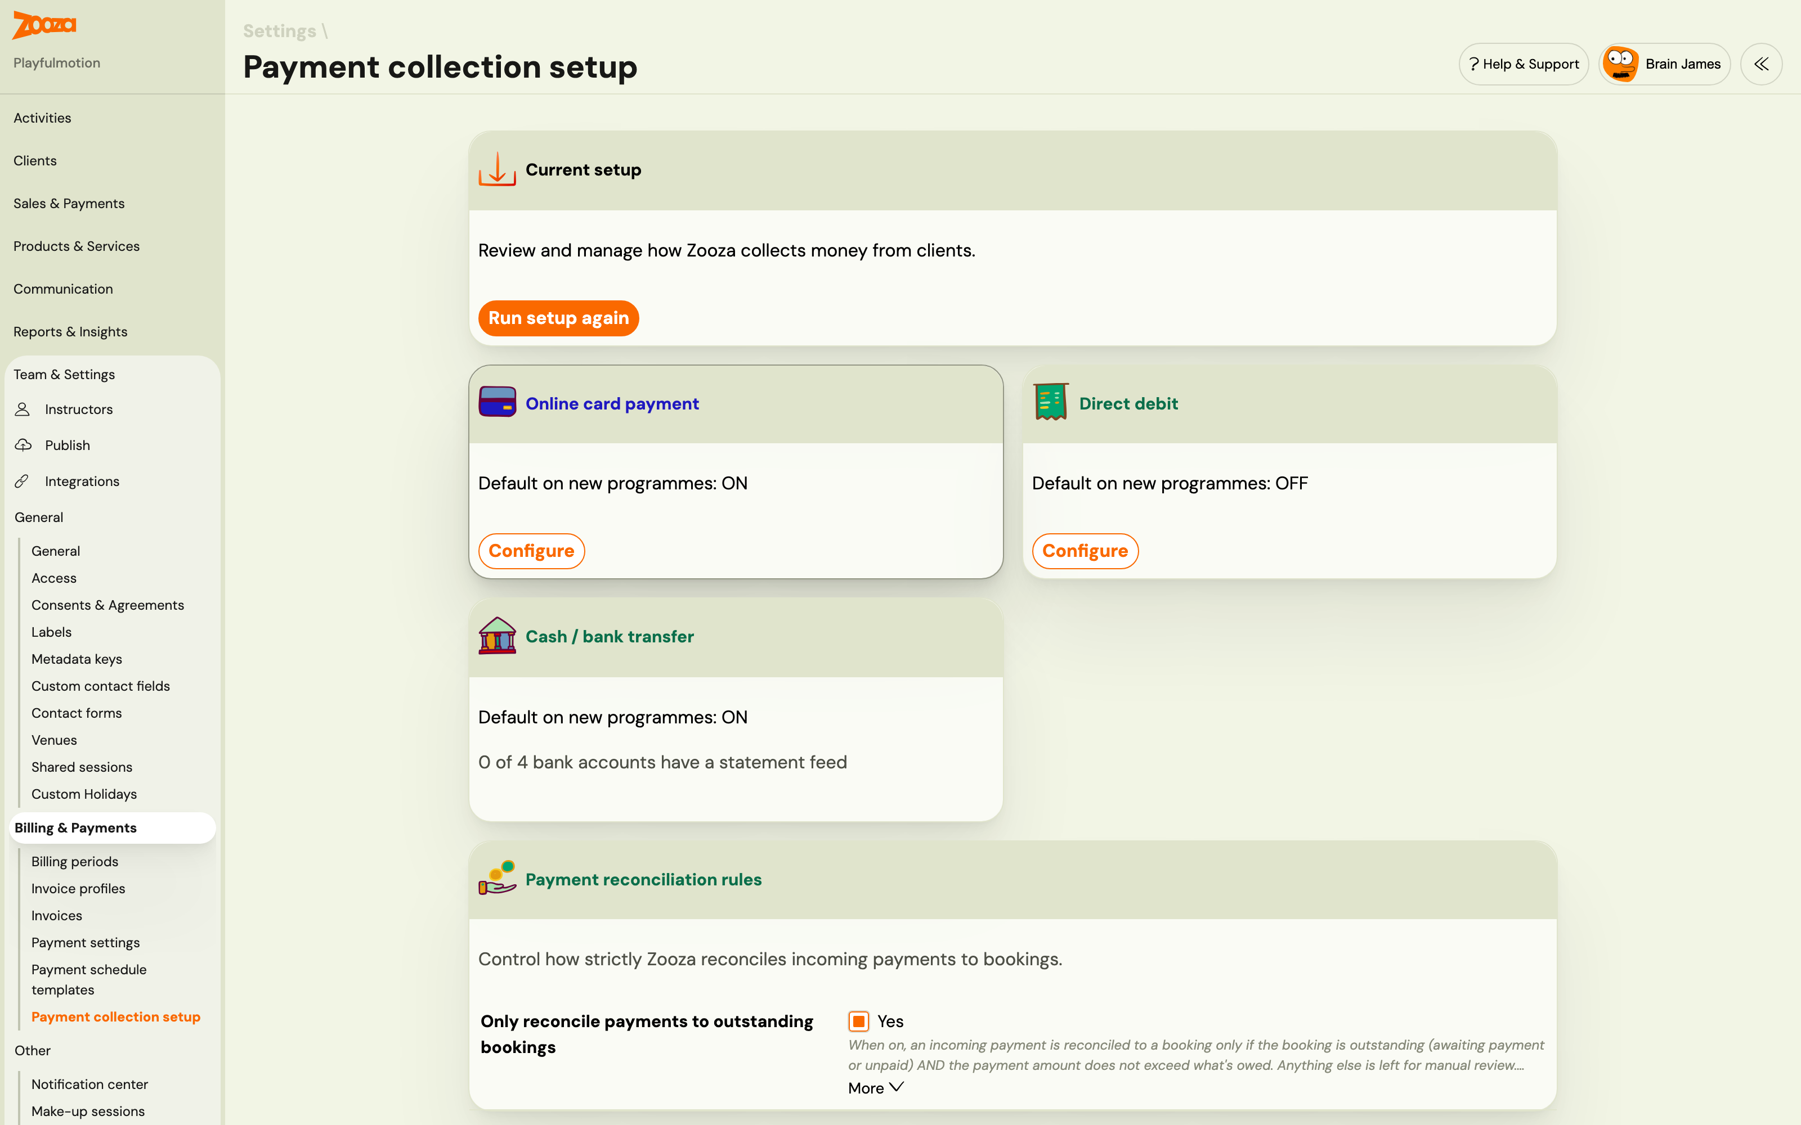The image size is (1801, 1125).
Task: Expand description with More chevron
Action: click(876, 1088)
